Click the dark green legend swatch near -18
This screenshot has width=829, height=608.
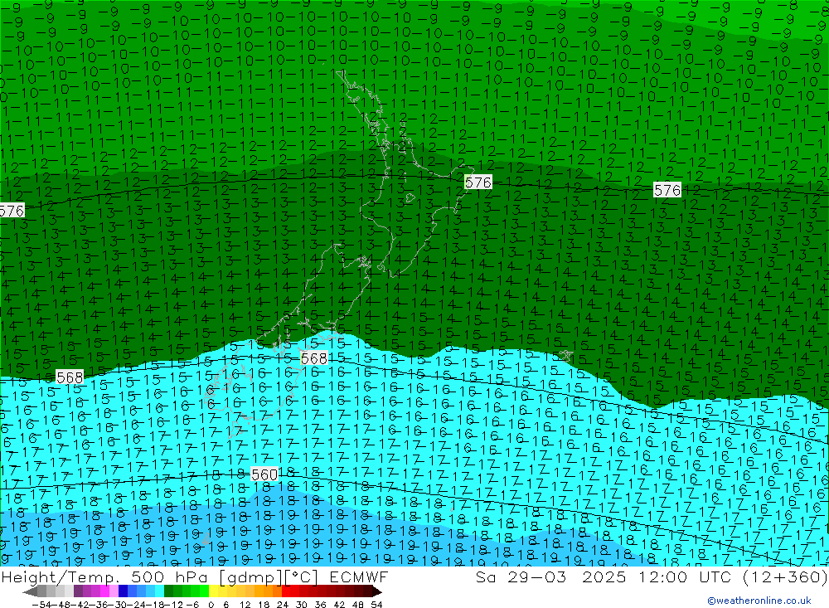pos(168,591)
